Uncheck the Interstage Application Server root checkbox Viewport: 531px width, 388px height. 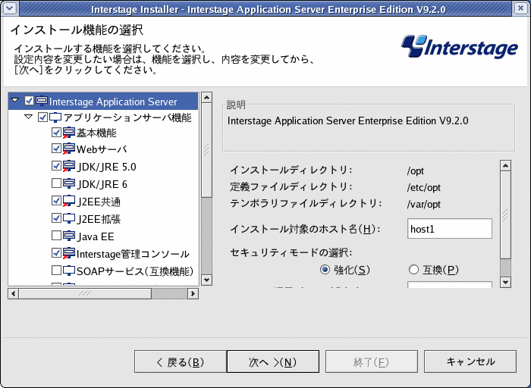tap(29, 101)
